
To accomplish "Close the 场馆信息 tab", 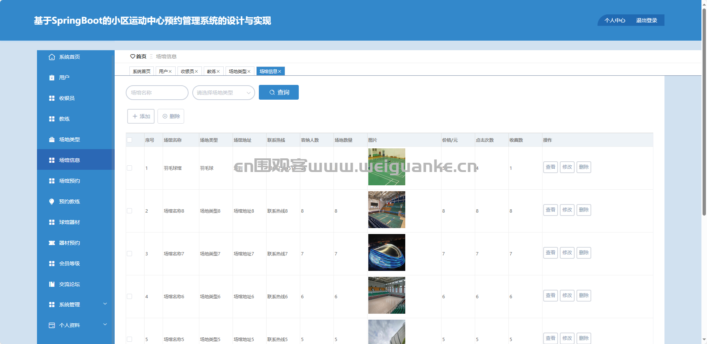I will coord(280,72).
